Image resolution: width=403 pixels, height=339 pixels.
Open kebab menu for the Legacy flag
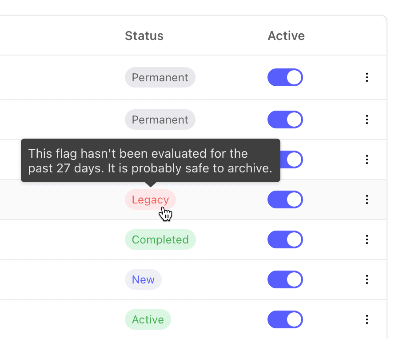tap(367, 199)
